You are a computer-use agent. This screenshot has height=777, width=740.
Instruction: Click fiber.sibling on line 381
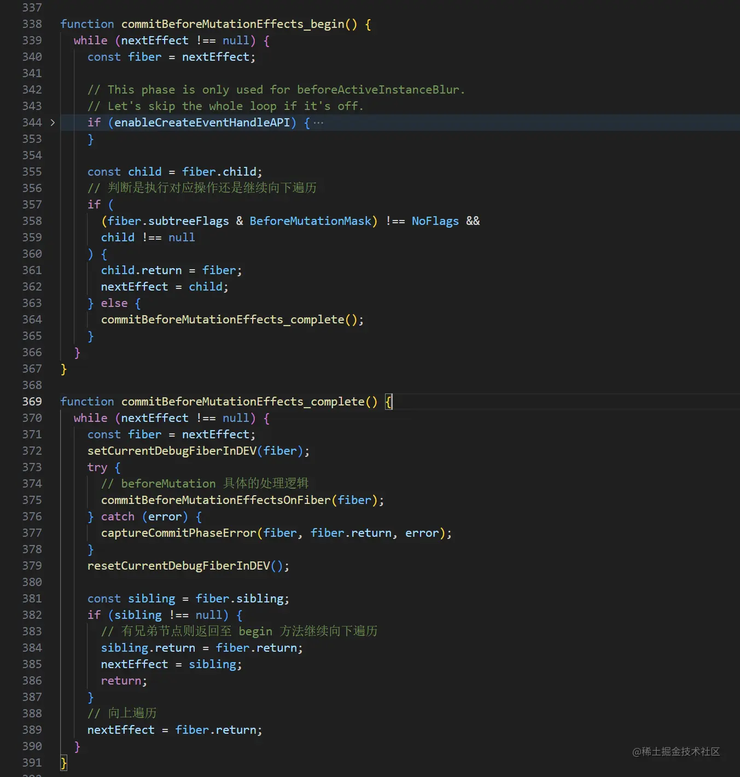(240, 599)
